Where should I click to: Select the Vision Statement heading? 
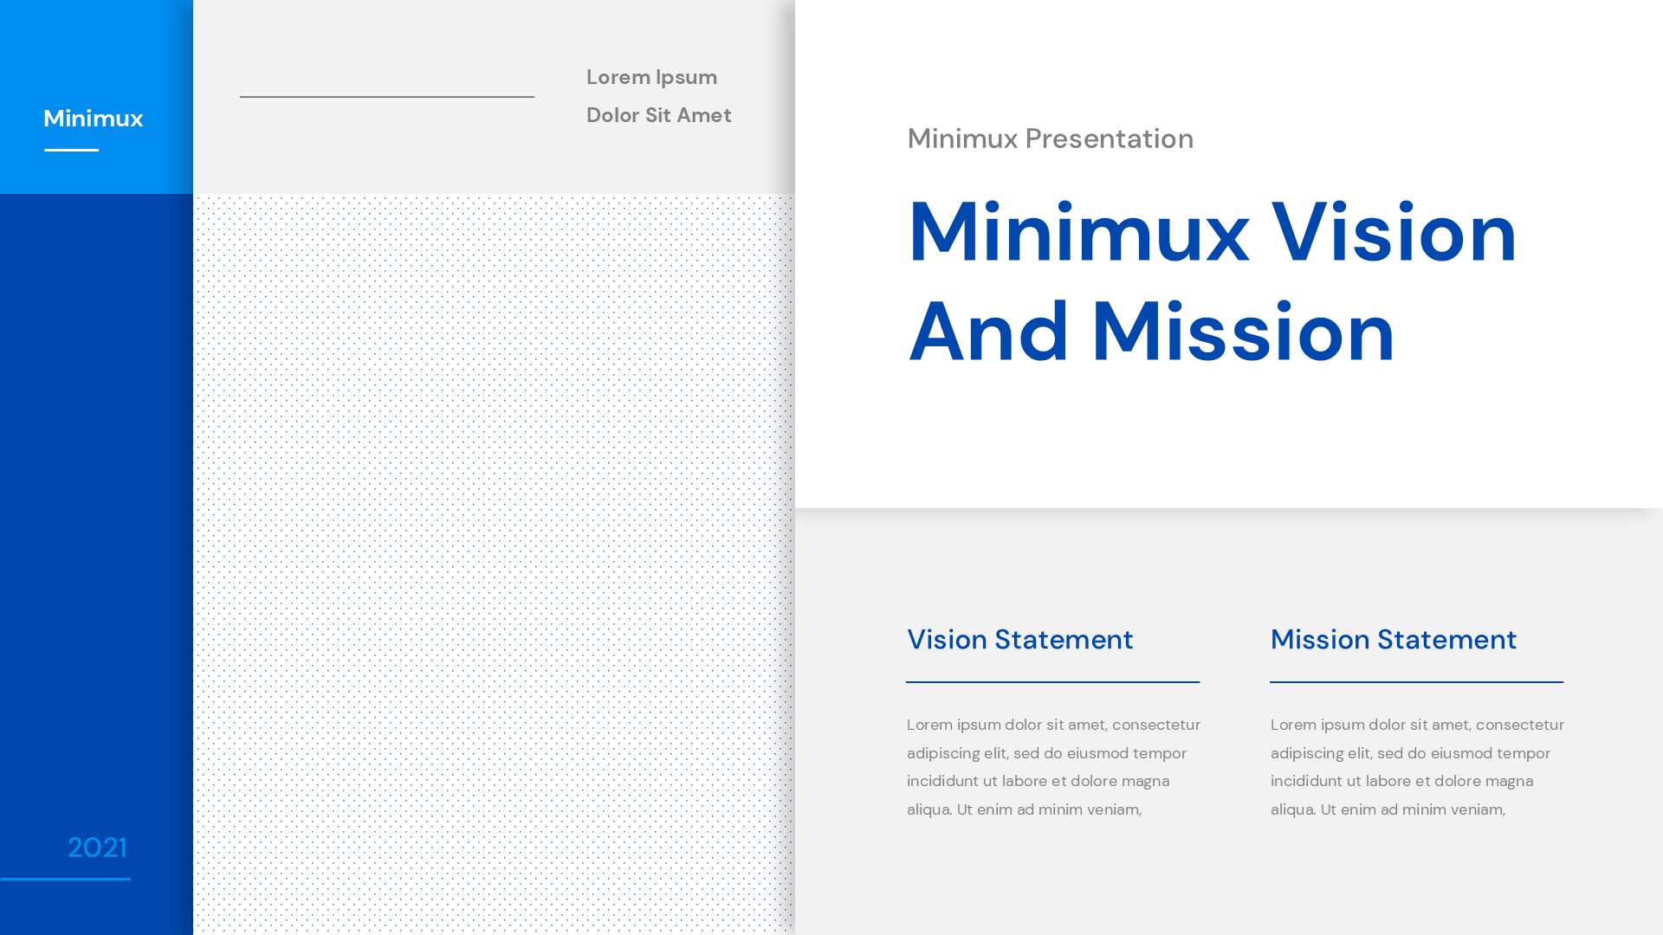[1019, 640]
